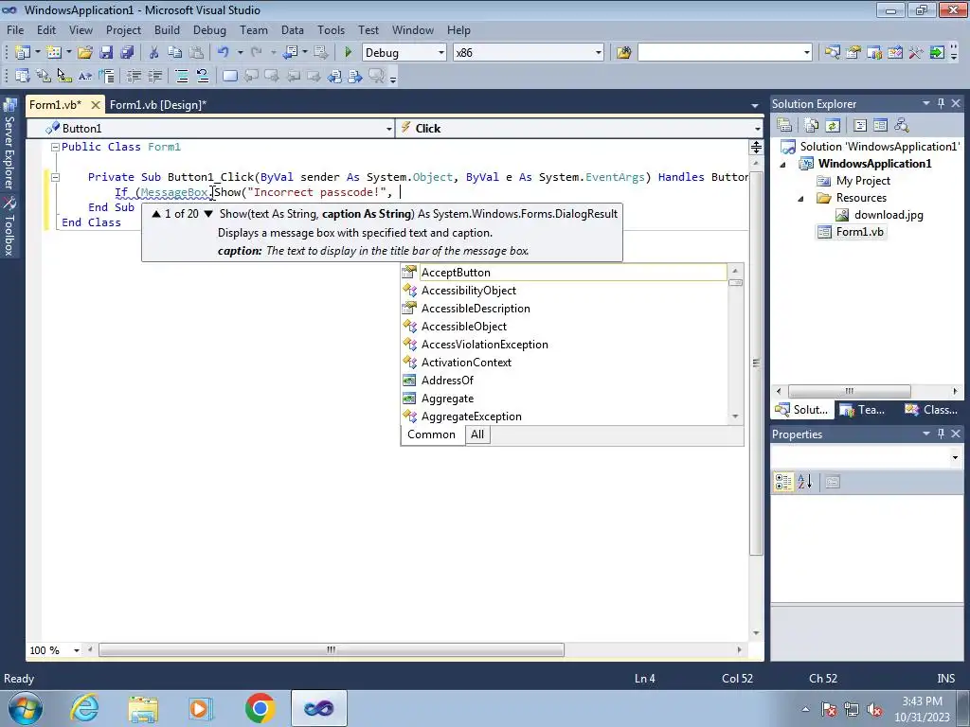
Task: Open the Project menu
Action: coord(123,29)
